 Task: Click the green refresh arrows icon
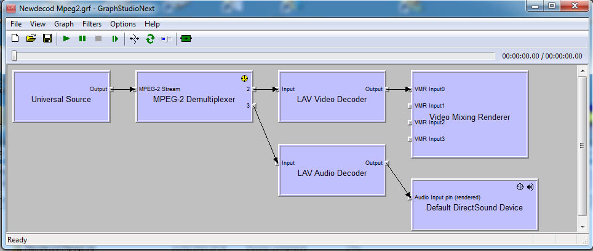pos(150,39)
